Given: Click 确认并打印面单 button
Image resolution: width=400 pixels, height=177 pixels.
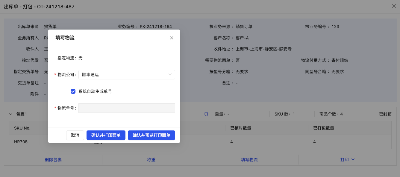Looking at the screenshot, I should pyautogui.click(x=106, y=135).
